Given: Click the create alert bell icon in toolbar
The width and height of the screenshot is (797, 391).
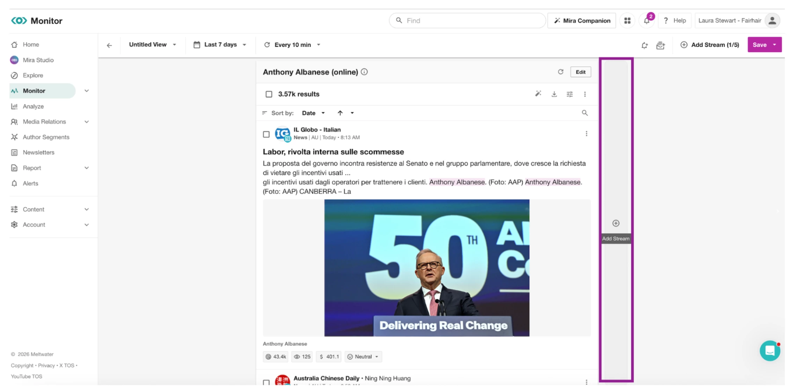Looking at the screenshot, I should coord(644,45).
